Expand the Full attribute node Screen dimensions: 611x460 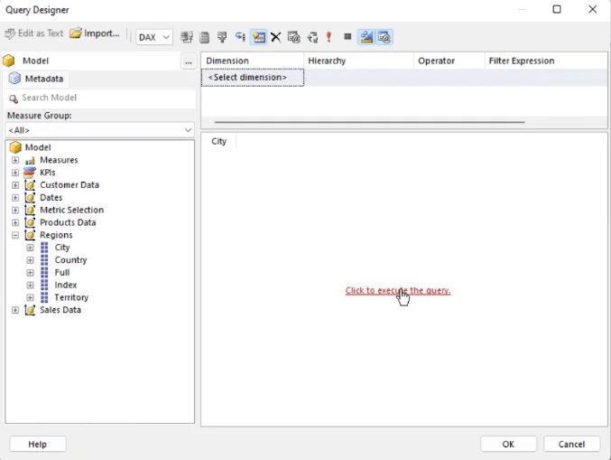[30, 273]
